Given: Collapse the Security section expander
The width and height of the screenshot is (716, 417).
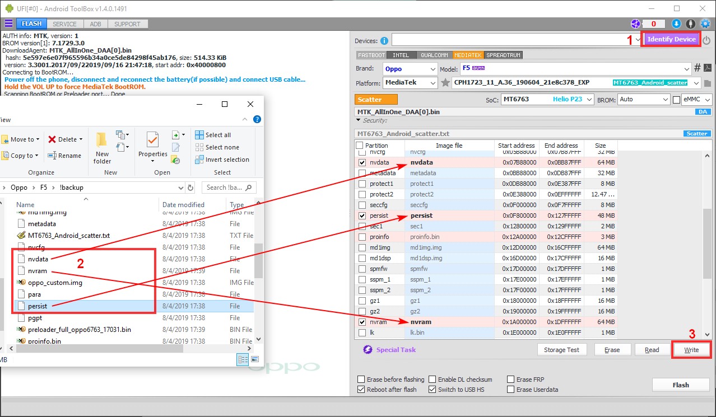Looking at the screenshot, I should (x=359, y=120).
